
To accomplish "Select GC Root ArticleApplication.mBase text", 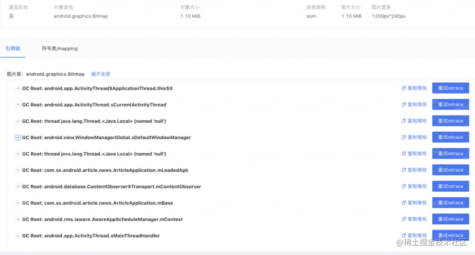I will coord(98,203).
